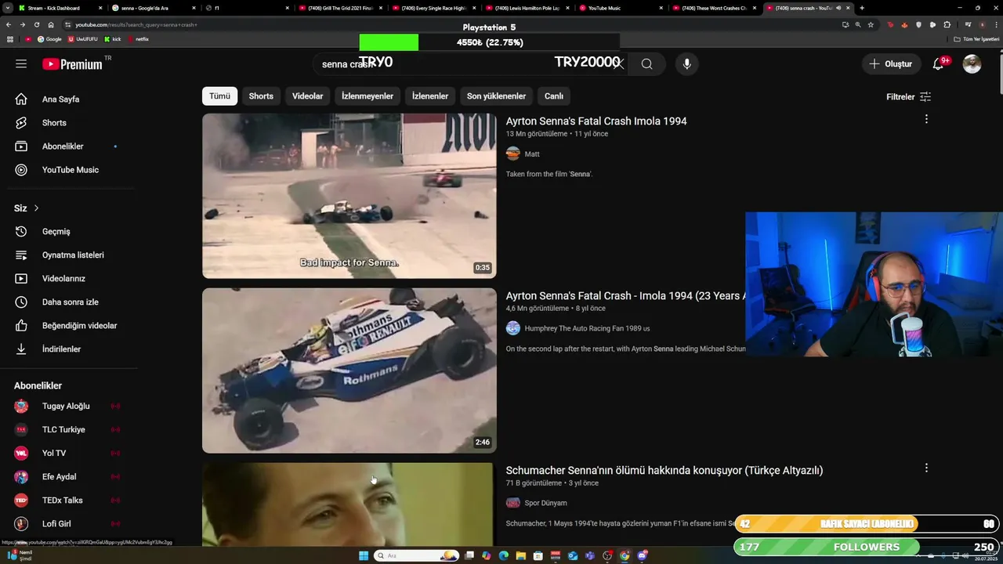Open Filtreler search filters
Viewport: 1003px width, 564px height.
(x=908, y=97)
